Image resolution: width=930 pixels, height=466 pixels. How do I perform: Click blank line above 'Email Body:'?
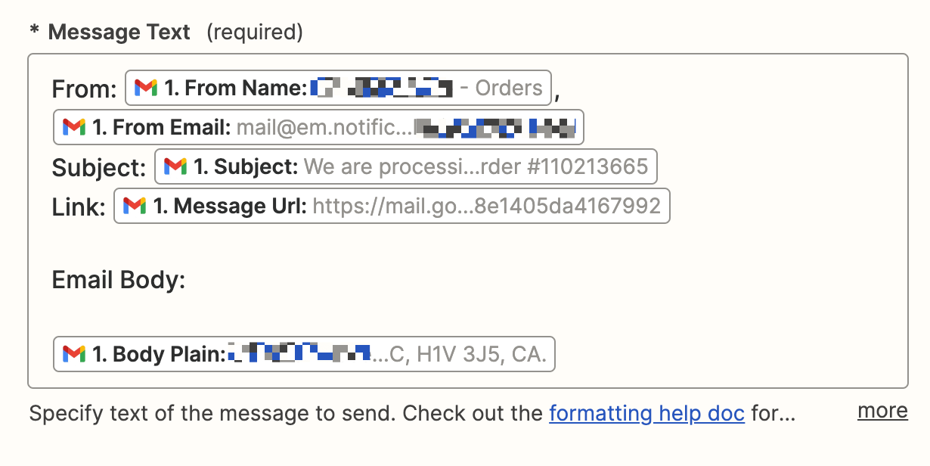pos(302,244)
